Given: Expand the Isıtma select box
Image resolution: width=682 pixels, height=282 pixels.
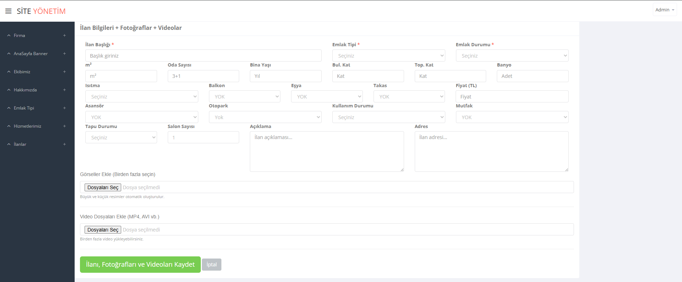Looking at the screenshot, I should click(x=141, y=97).
